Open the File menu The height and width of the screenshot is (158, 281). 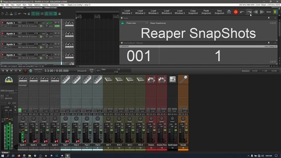point(2,5)
